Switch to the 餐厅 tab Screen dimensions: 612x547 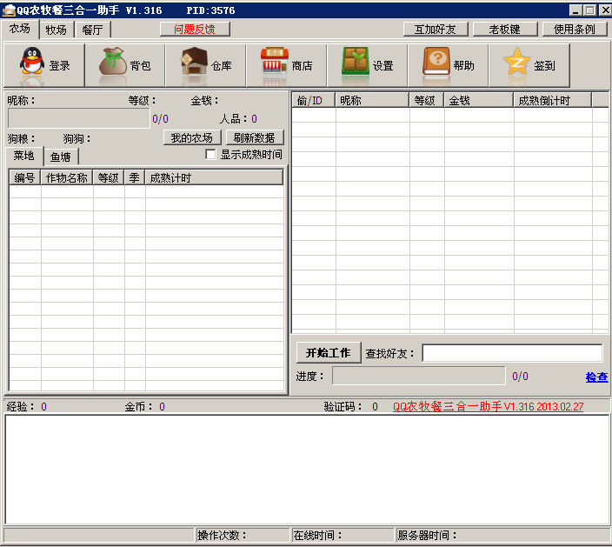pos(92,30)
